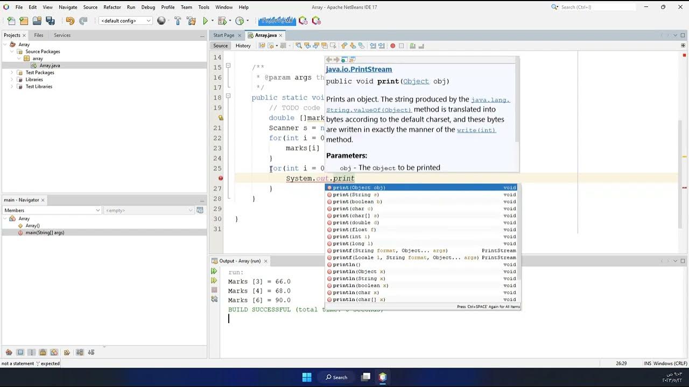689x387 pixels.
Task: Collapse the Source Packages node
Action: [x=12, y=52]
